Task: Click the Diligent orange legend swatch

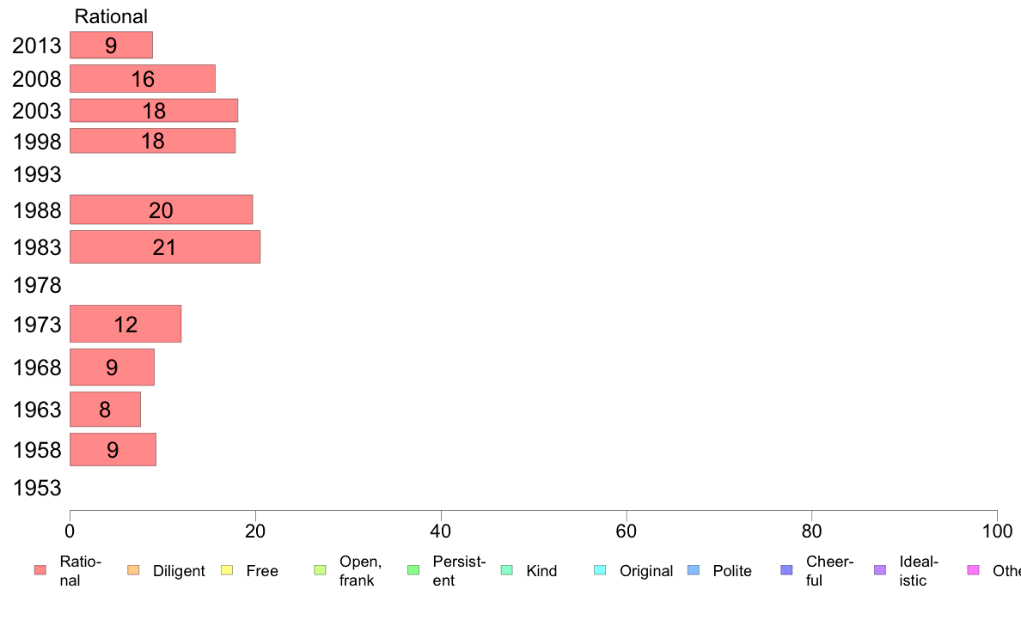Action: (133, 570)
